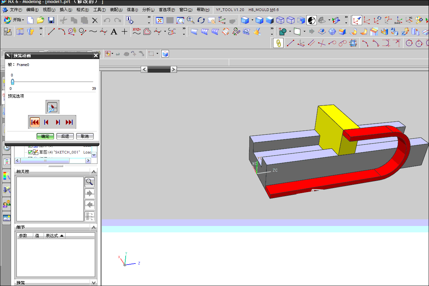Click the navigator horizontal scrollbar thumb
The image size is (429, 286).
[45, 161]
